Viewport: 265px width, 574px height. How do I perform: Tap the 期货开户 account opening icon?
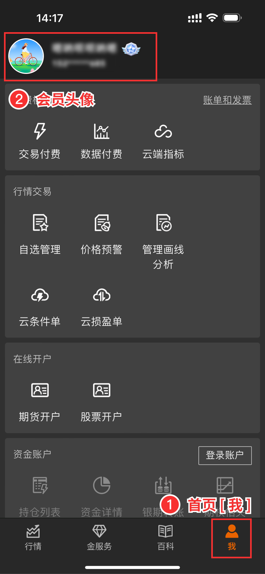[x=40, y=390]
